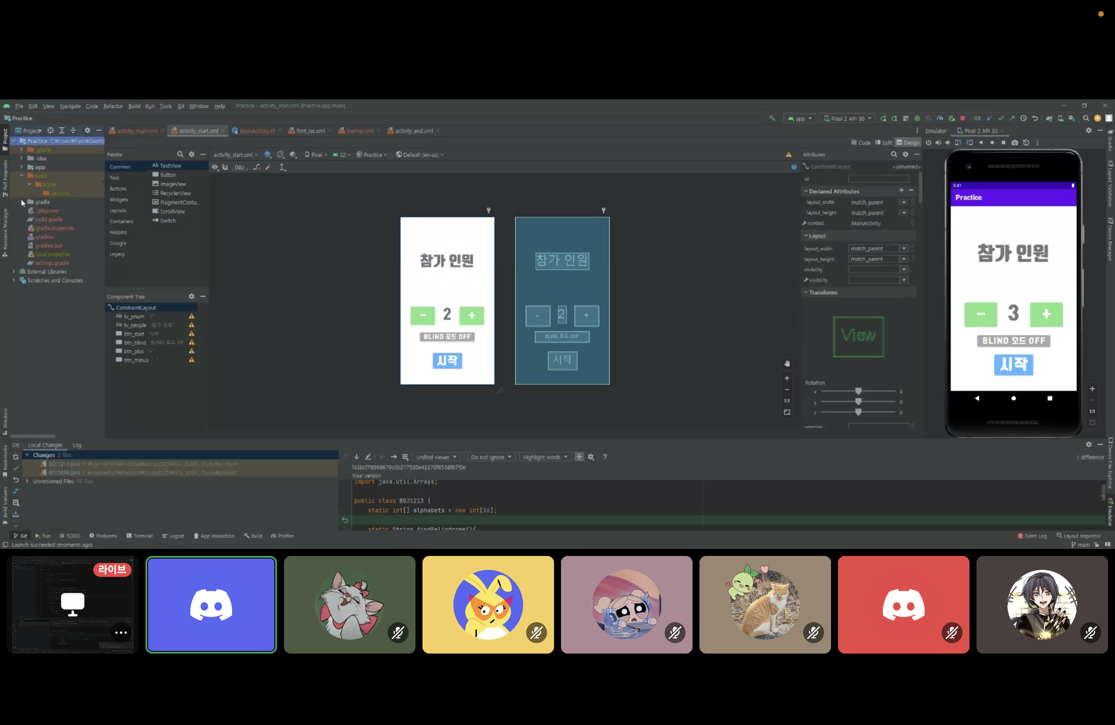Open the Refactor menu
This screenshot has width=1115, height=725.
pyautogui.click(x=113, y=106)
